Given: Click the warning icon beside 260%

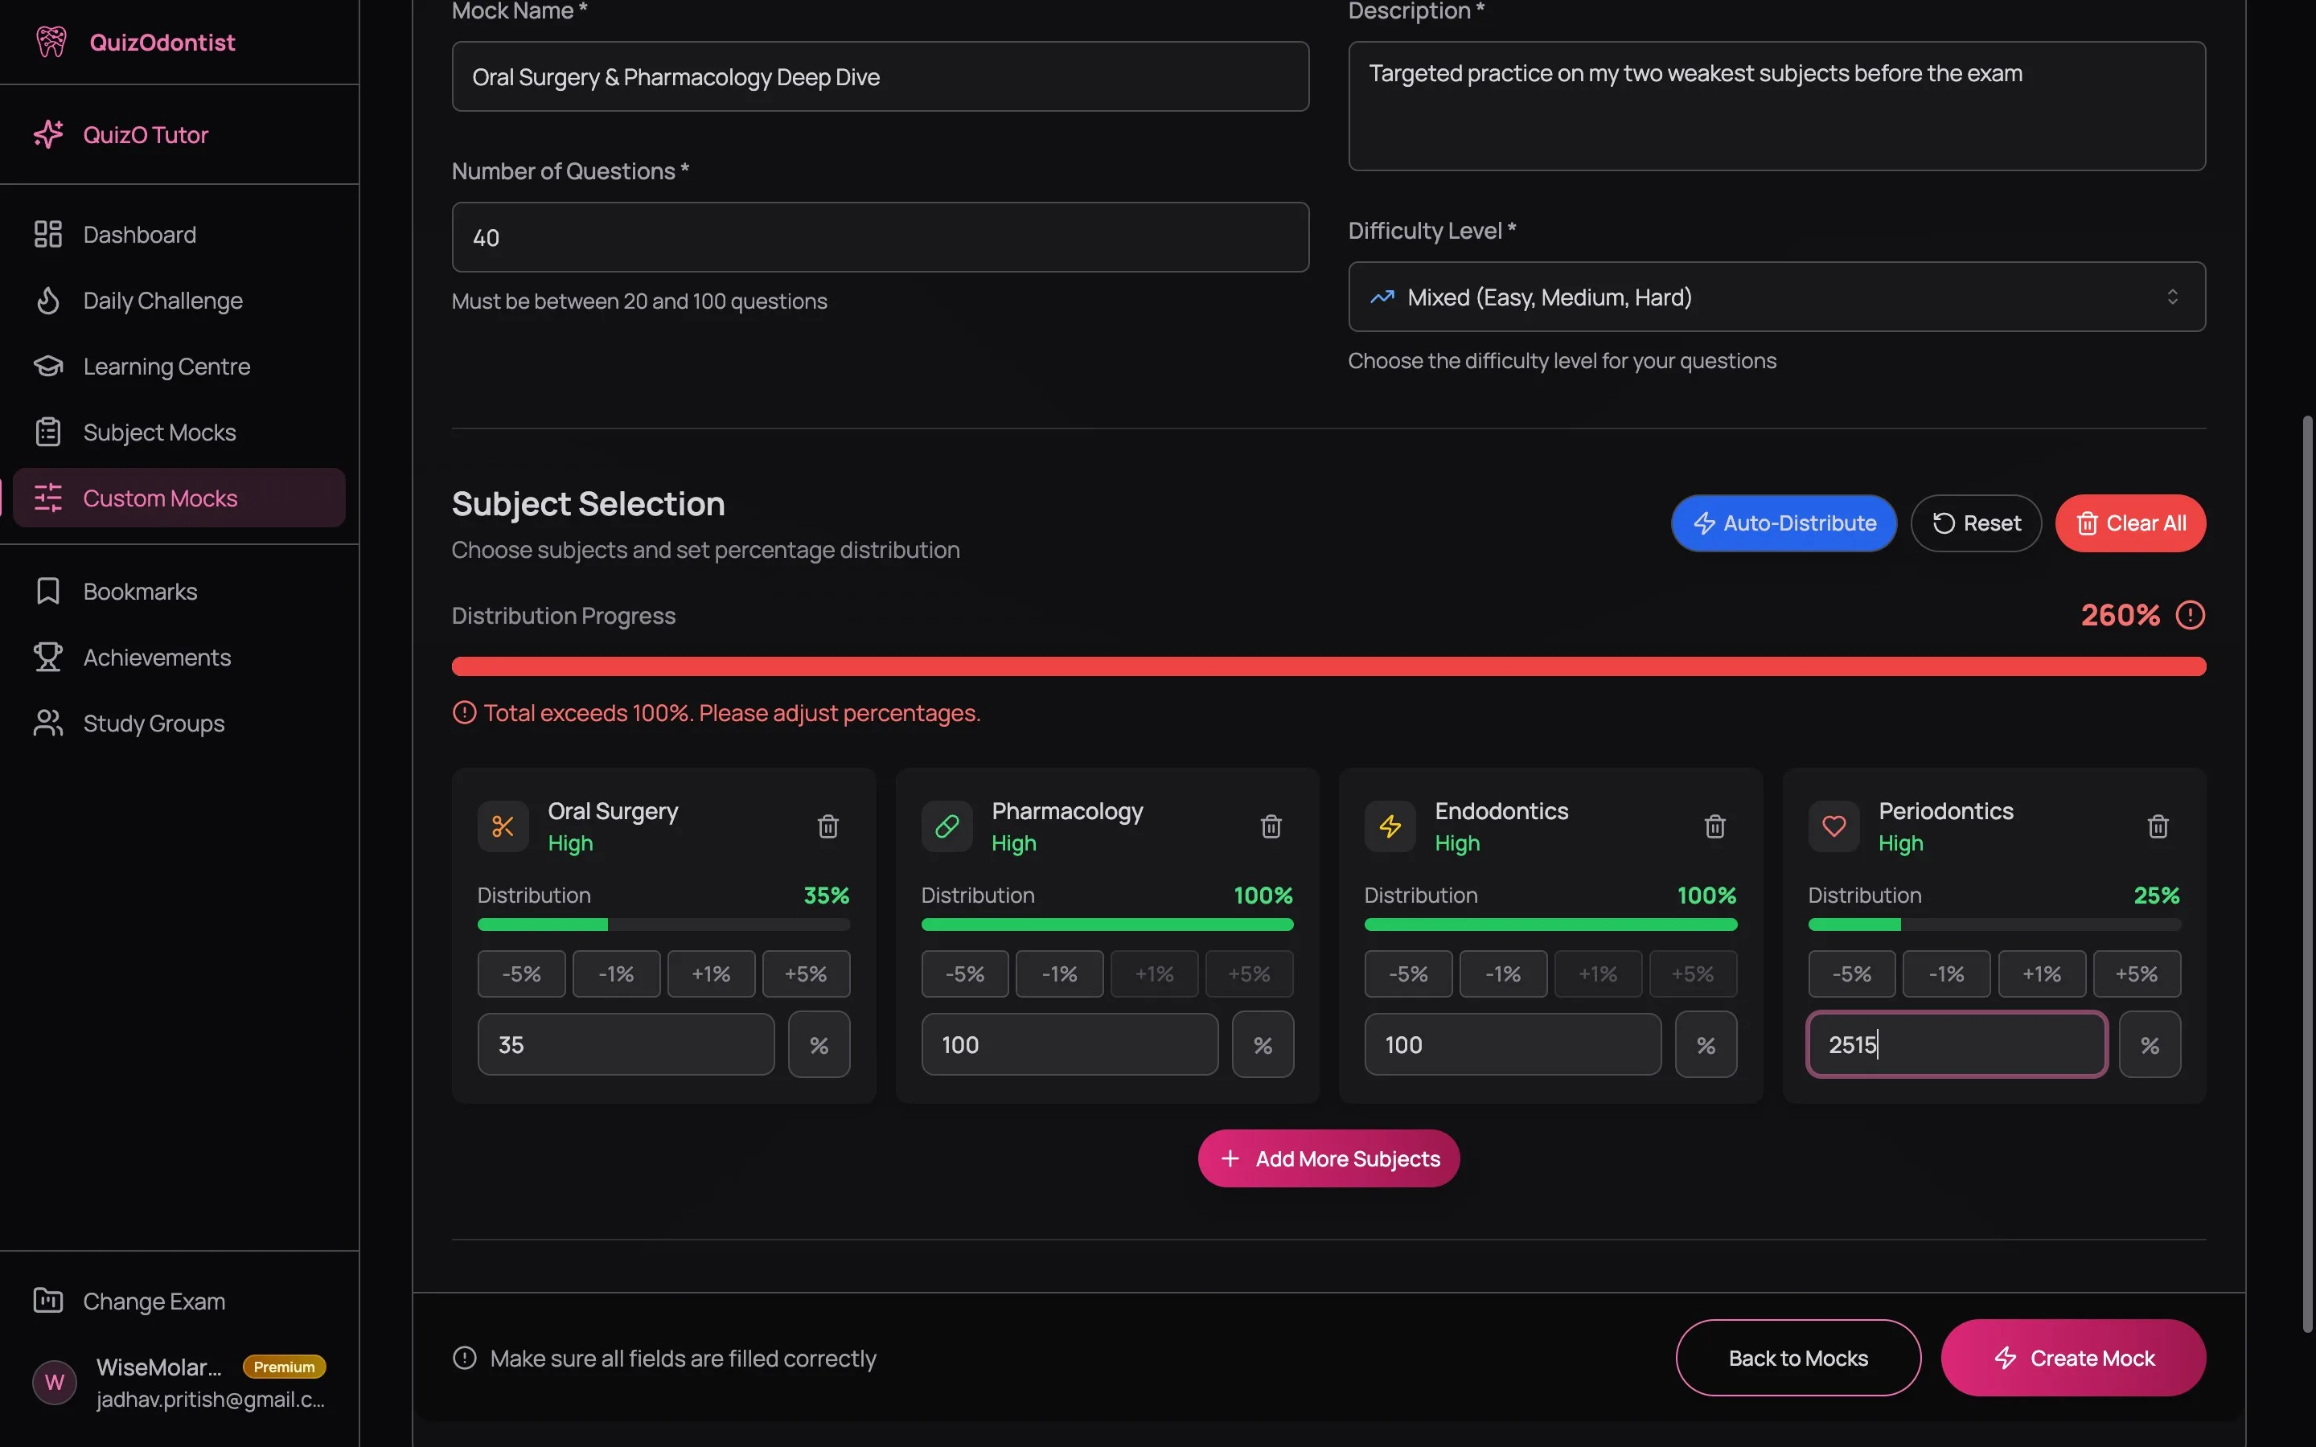Looking at the screenshot, I should (x=2190, y=615).
